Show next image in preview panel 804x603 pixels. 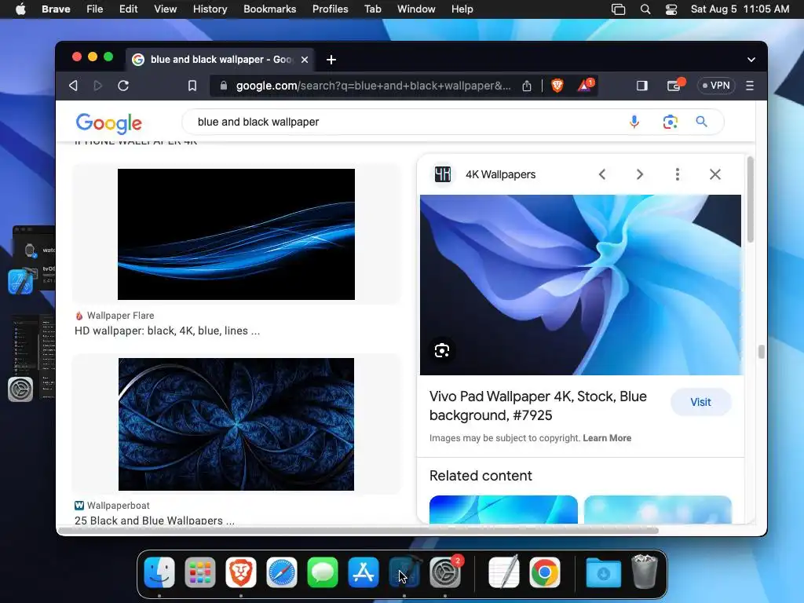(639, 174)
